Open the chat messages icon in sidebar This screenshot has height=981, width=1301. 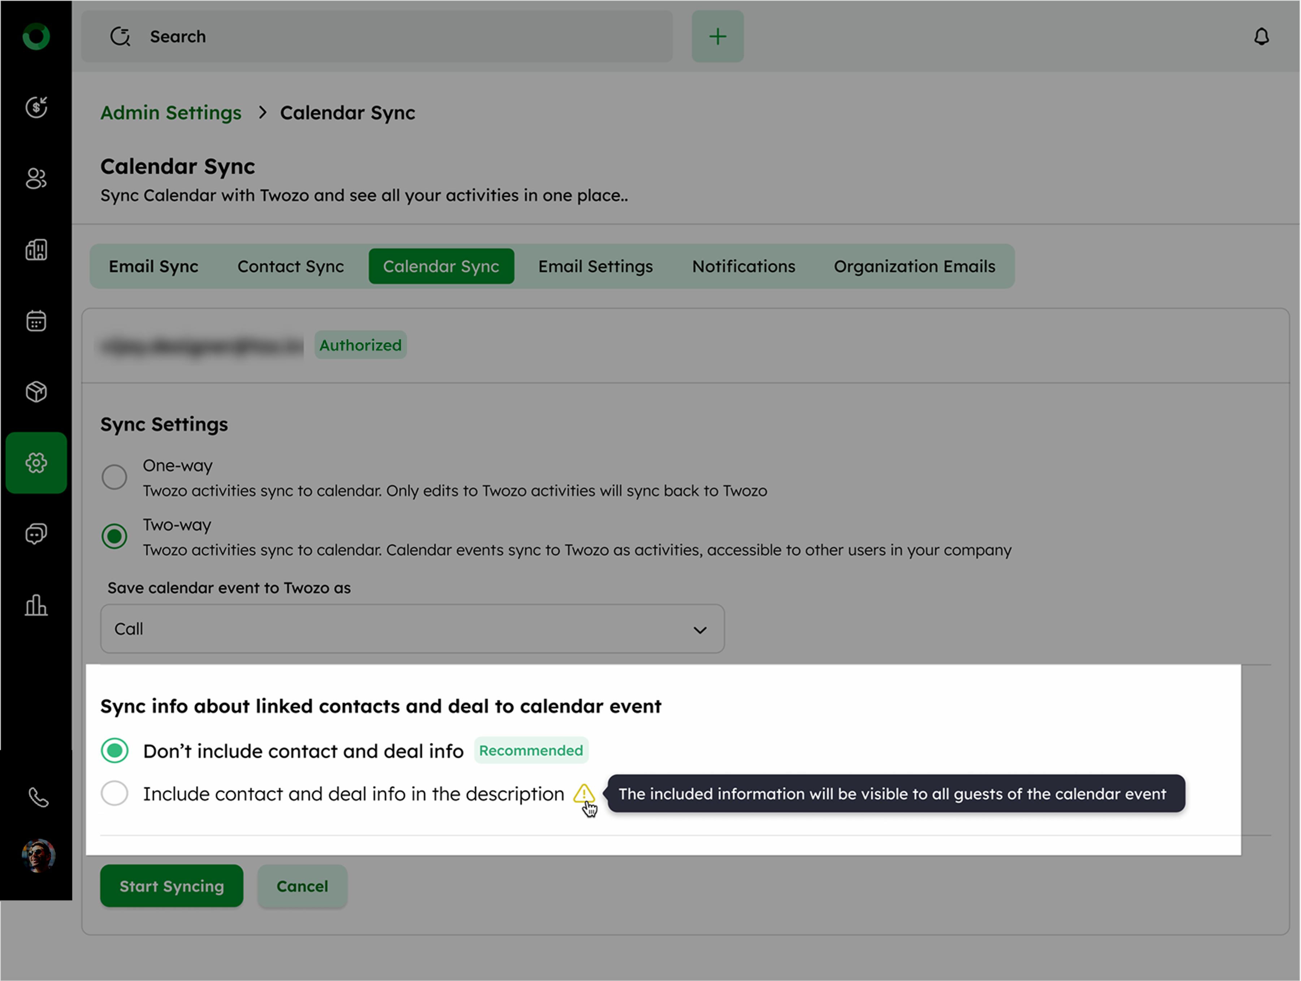(x=36, y=534)
